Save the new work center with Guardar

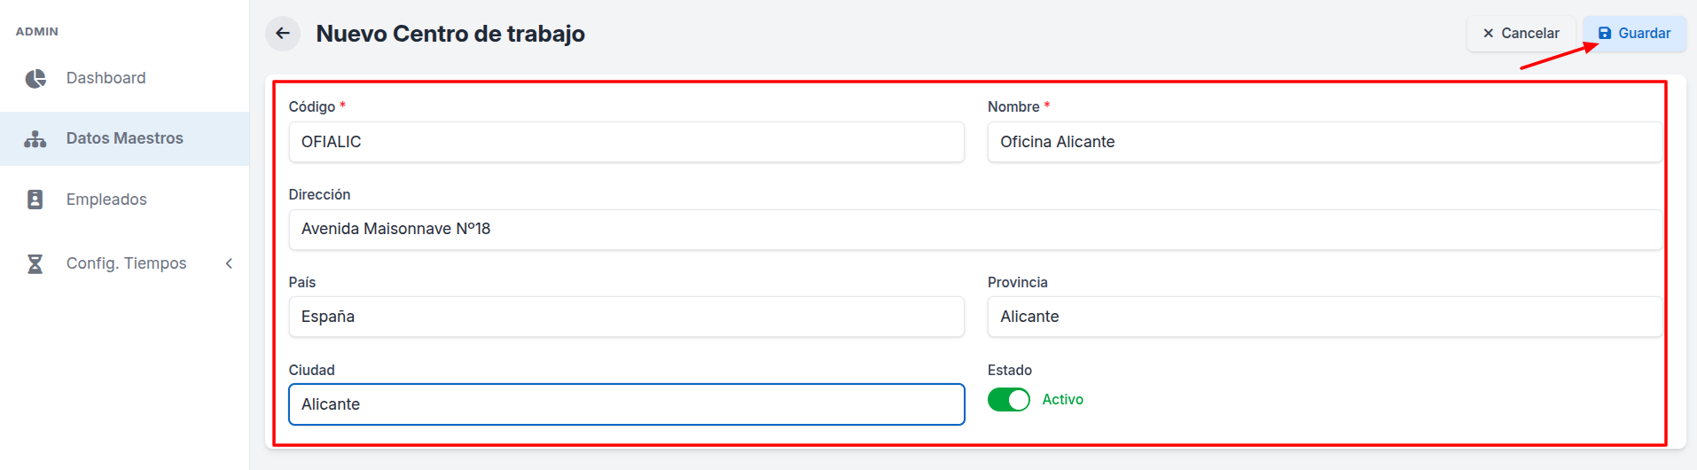pos(1635,34)
